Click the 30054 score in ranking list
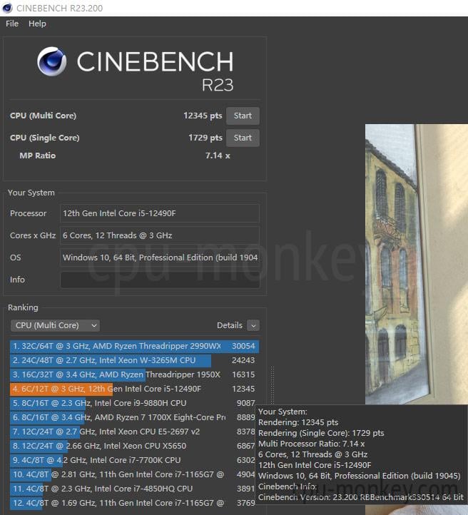Screen dimensions: 468x515 [243, 346]
